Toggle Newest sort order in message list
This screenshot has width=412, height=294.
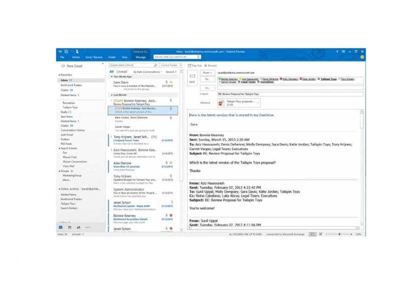(x=171, y=72)
